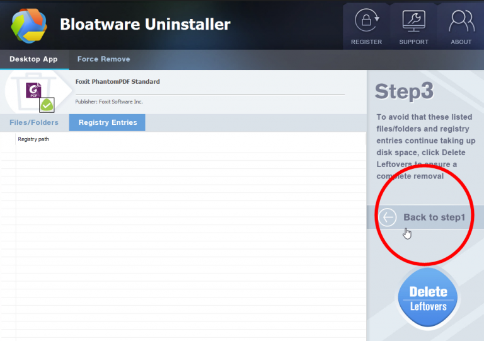Click the Bloatware Uninstaller logo icon
The height and width of the screenshot is (341, 484).
coord(29,24)
